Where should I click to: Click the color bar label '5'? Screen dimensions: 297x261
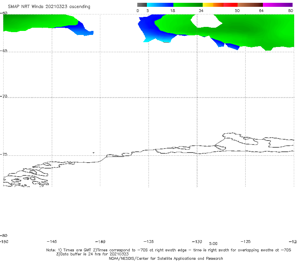click(x=148, y=10)
